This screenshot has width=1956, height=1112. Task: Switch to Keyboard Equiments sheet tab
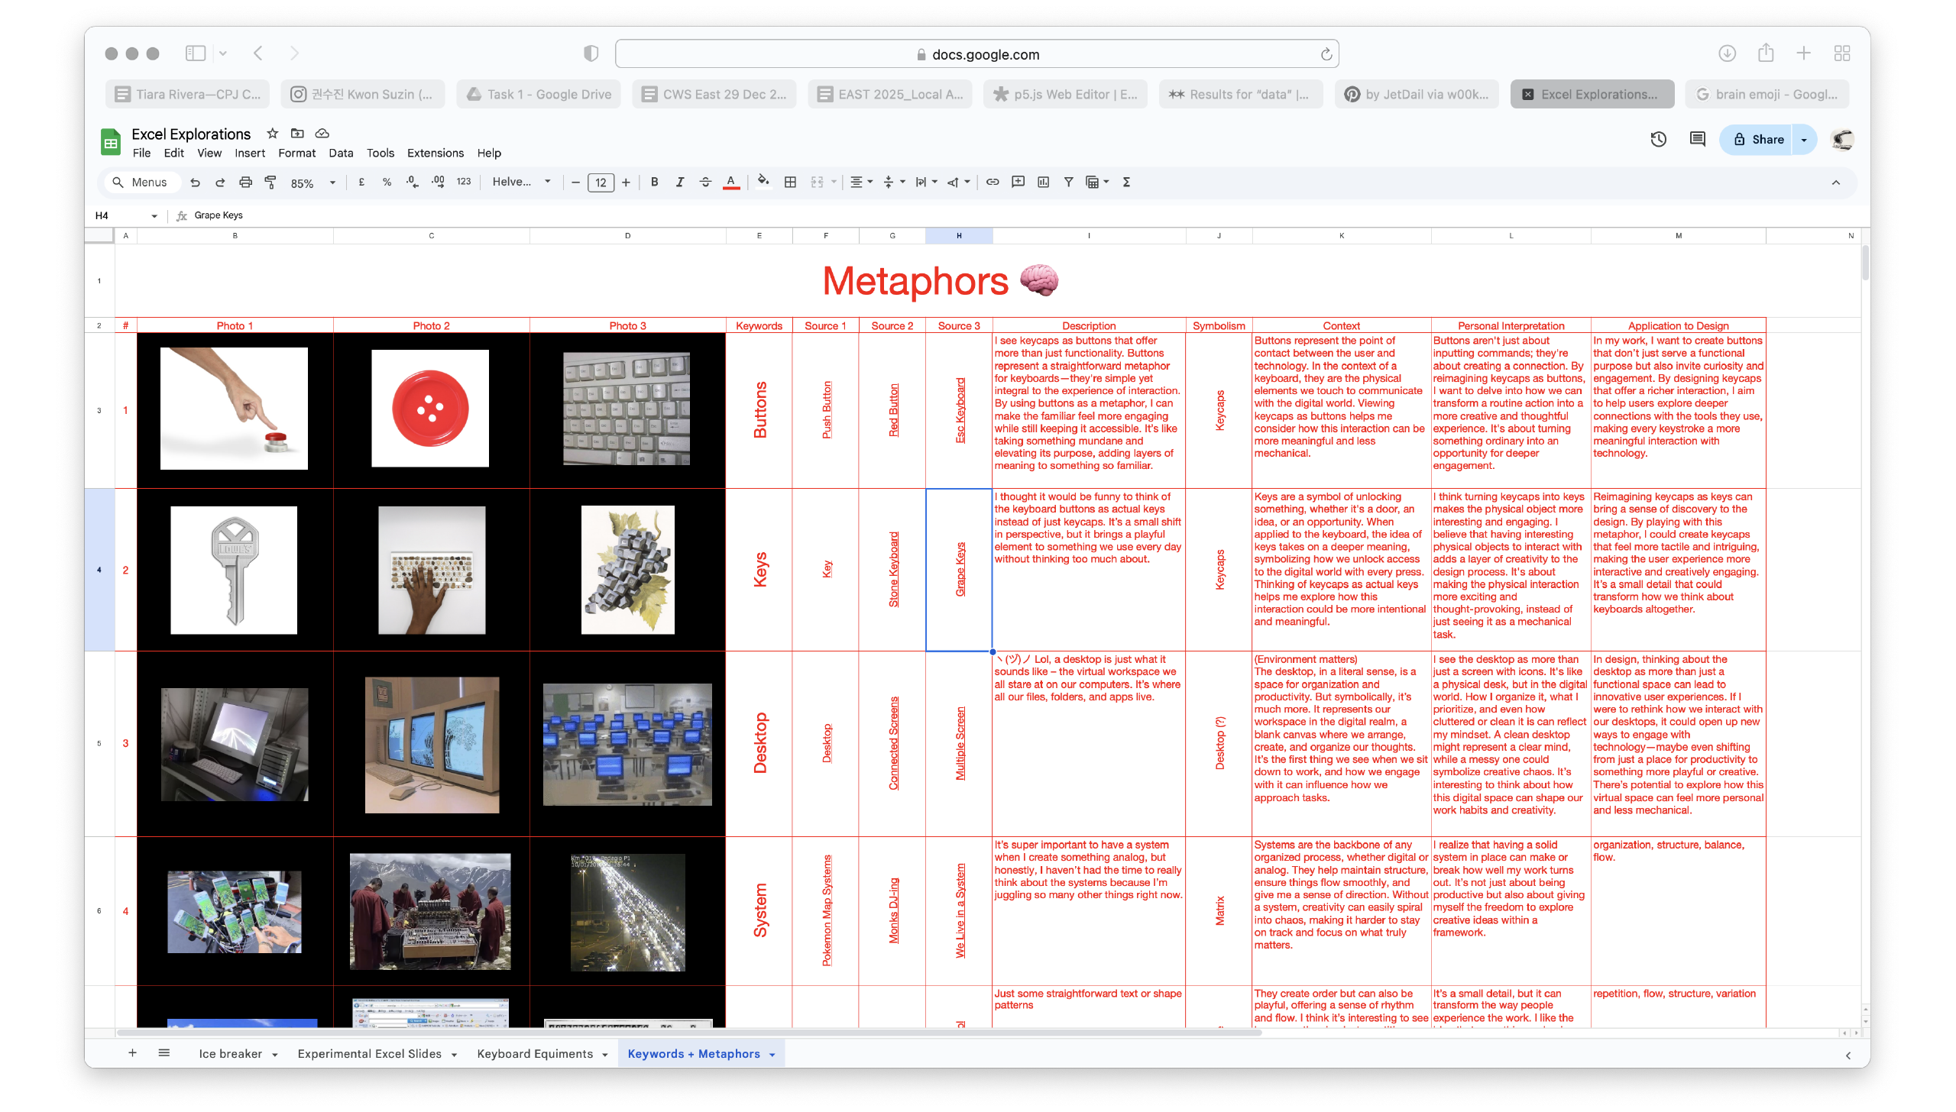coord(535,1054)
